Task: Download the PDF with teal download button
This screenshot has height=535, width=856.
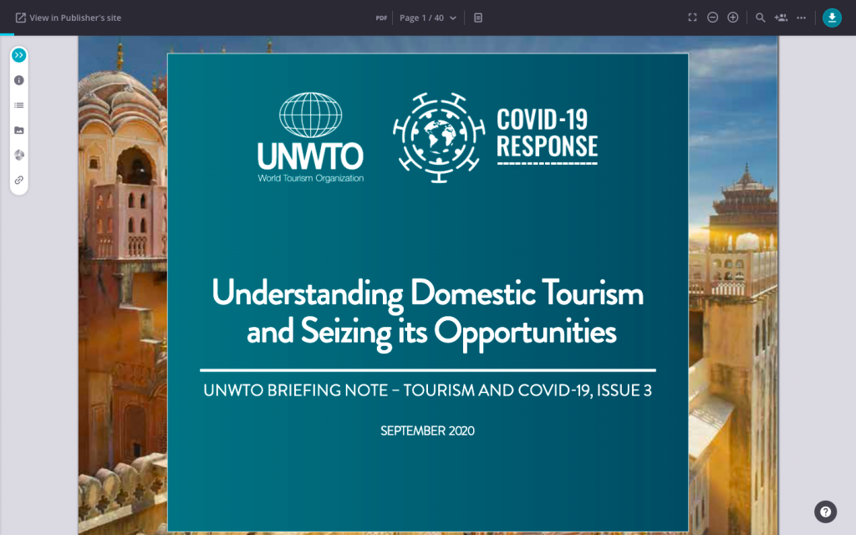Action: click(x=832, y=18)
